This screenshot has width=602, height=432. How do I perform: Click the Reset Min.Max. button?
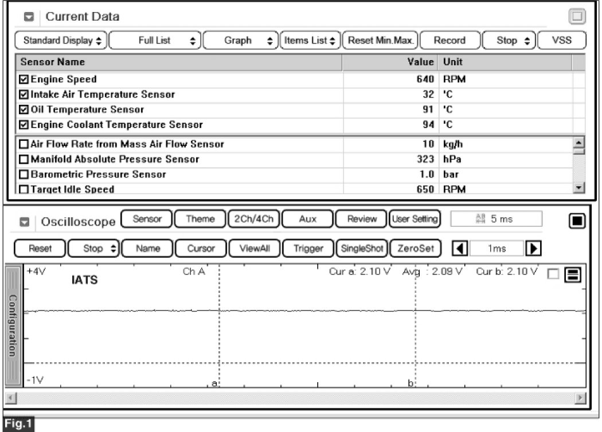(x=380, y=40)
